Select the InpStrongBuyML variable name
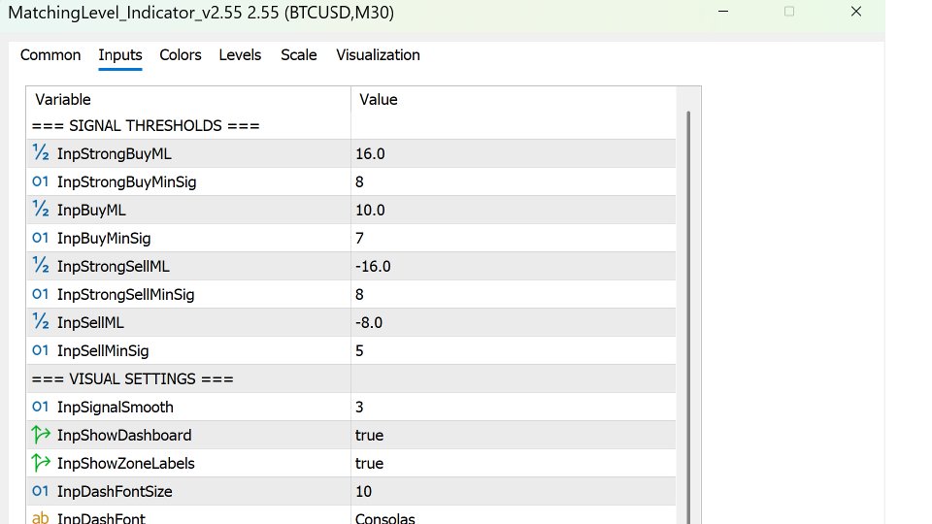 pyautogui.click(x=115, y=154)
